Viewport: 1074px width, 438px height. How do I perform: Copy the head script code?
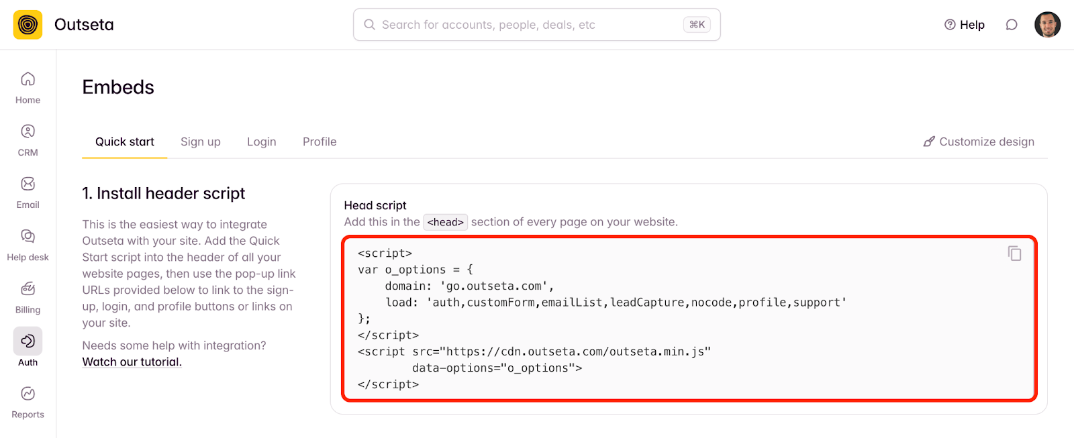pos(1014,253)
